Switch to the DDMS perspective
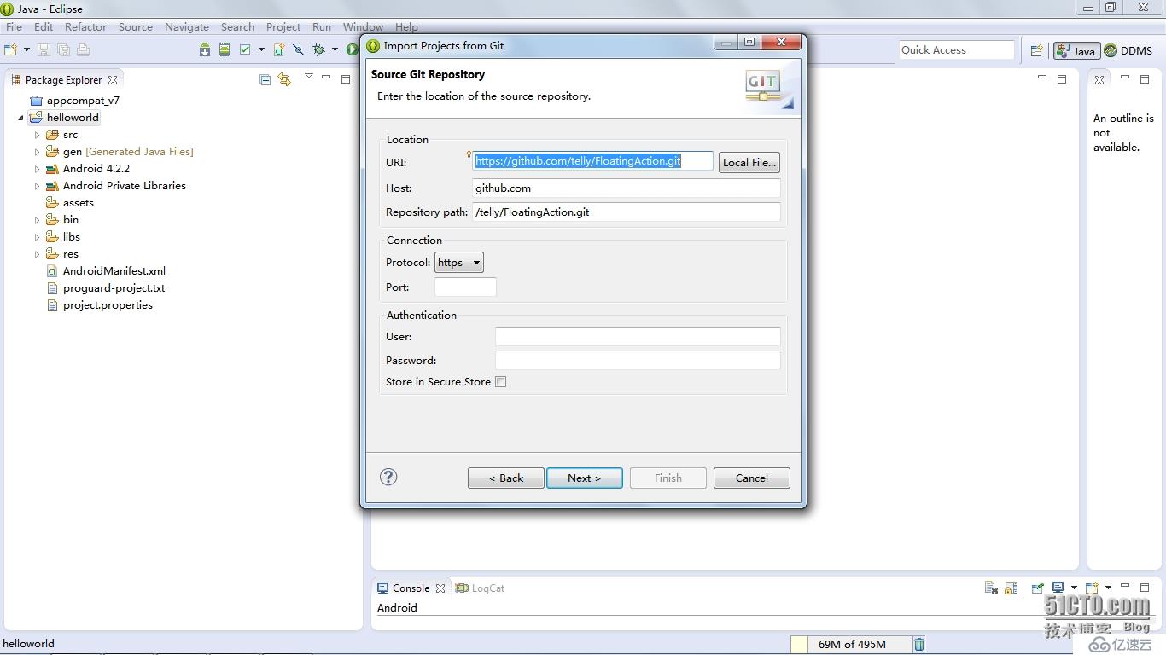This screenshot has width=1166, height=655. (1128, 50)
